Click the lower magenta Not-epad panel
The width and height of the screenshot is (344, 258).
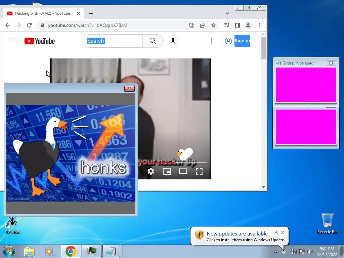(306, 127)
